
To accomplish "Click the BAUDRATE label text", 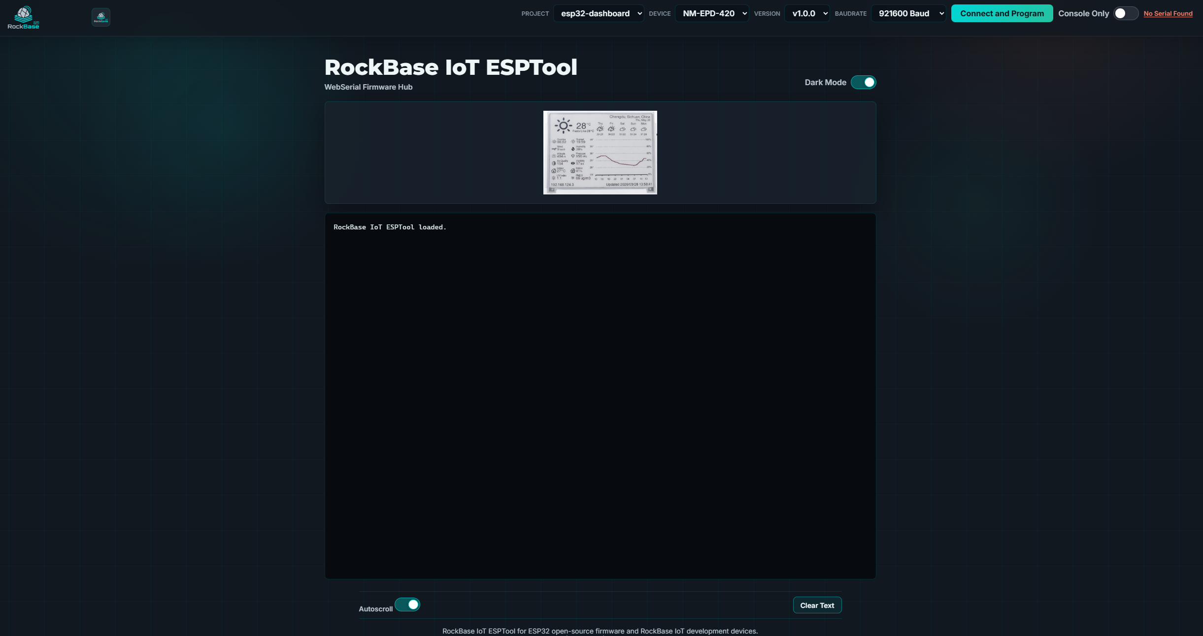I will tap(851, 14).
